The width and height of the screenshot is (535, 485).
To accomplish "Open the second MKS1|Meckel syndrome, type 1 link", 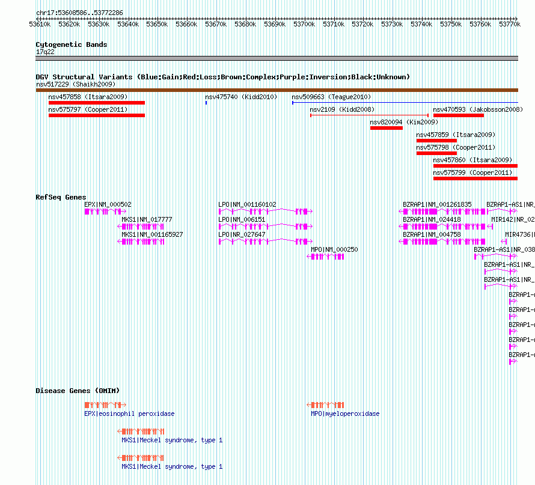I will coord(172,466).
